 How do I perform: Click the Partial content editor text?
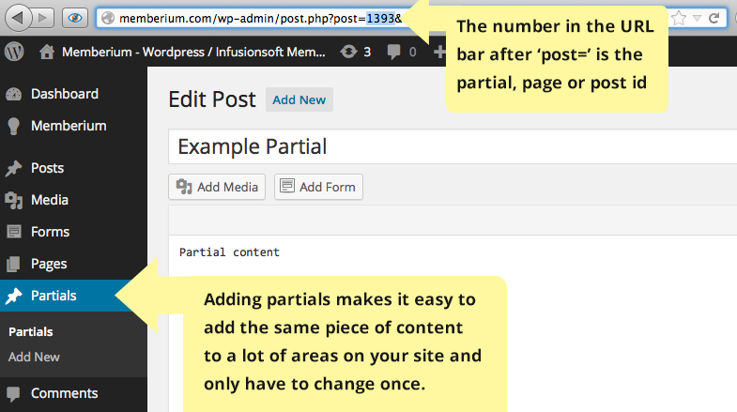click(229, 252)
